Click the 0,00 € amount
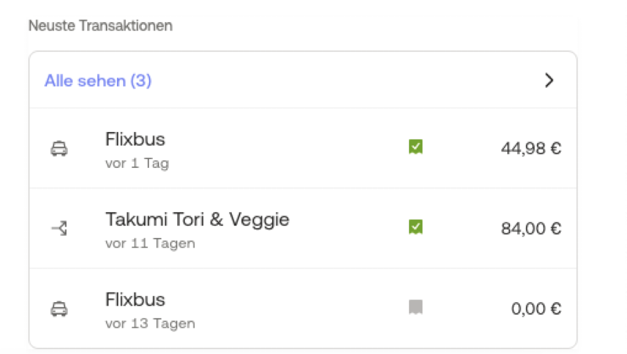 tap(536, 309)
